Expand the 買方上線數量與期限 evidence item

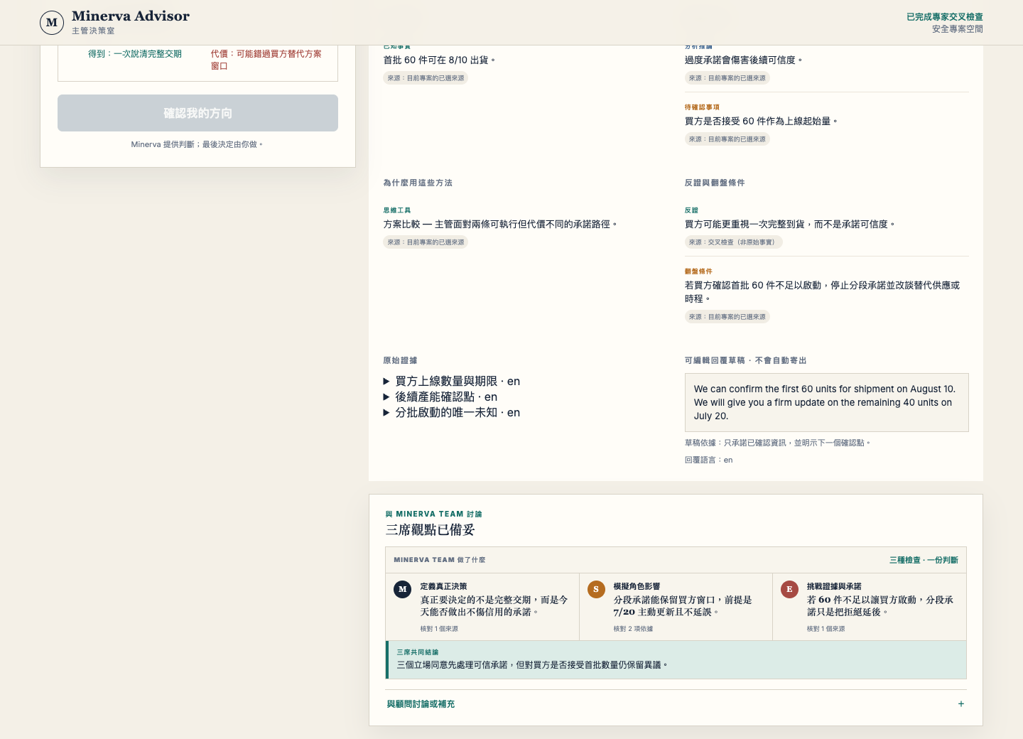tap(452, 382)
